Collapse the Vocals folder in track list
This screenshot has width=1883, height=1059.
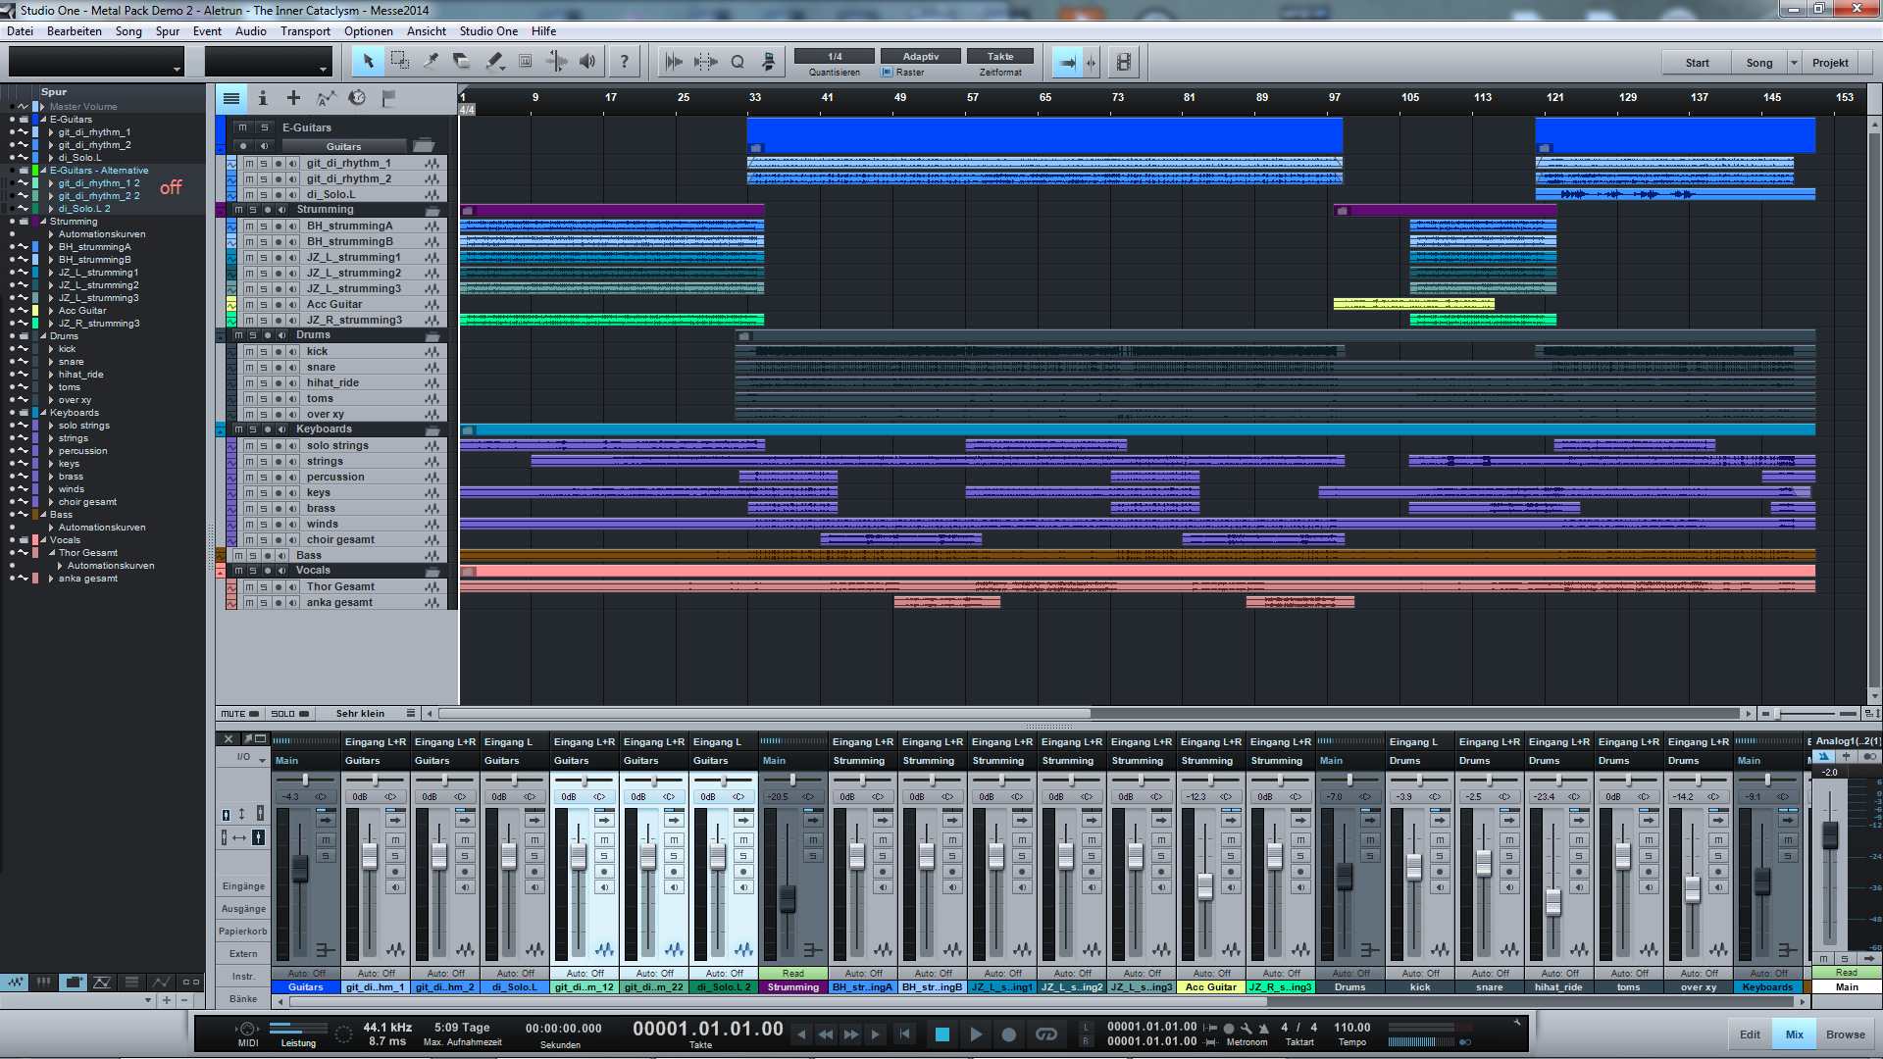(42, 540)
